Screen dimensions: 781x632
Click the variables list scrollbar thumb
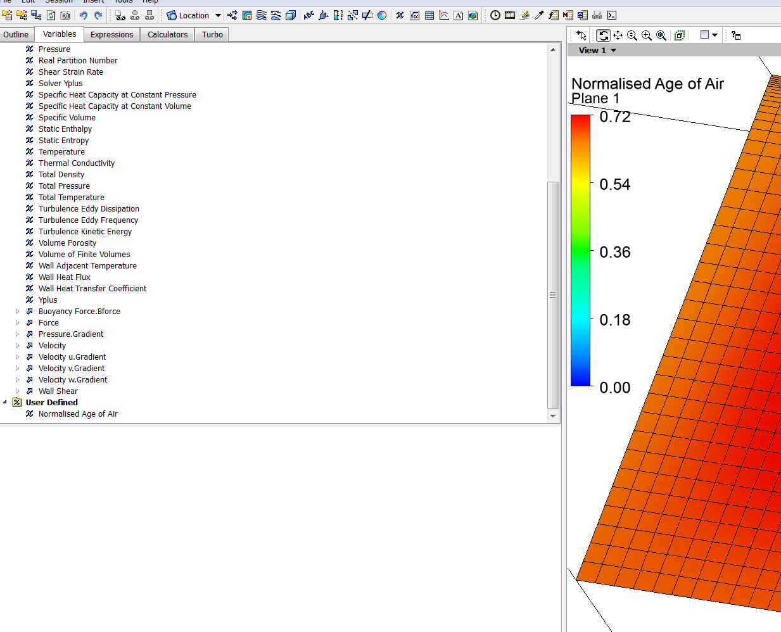click(553, 295)
